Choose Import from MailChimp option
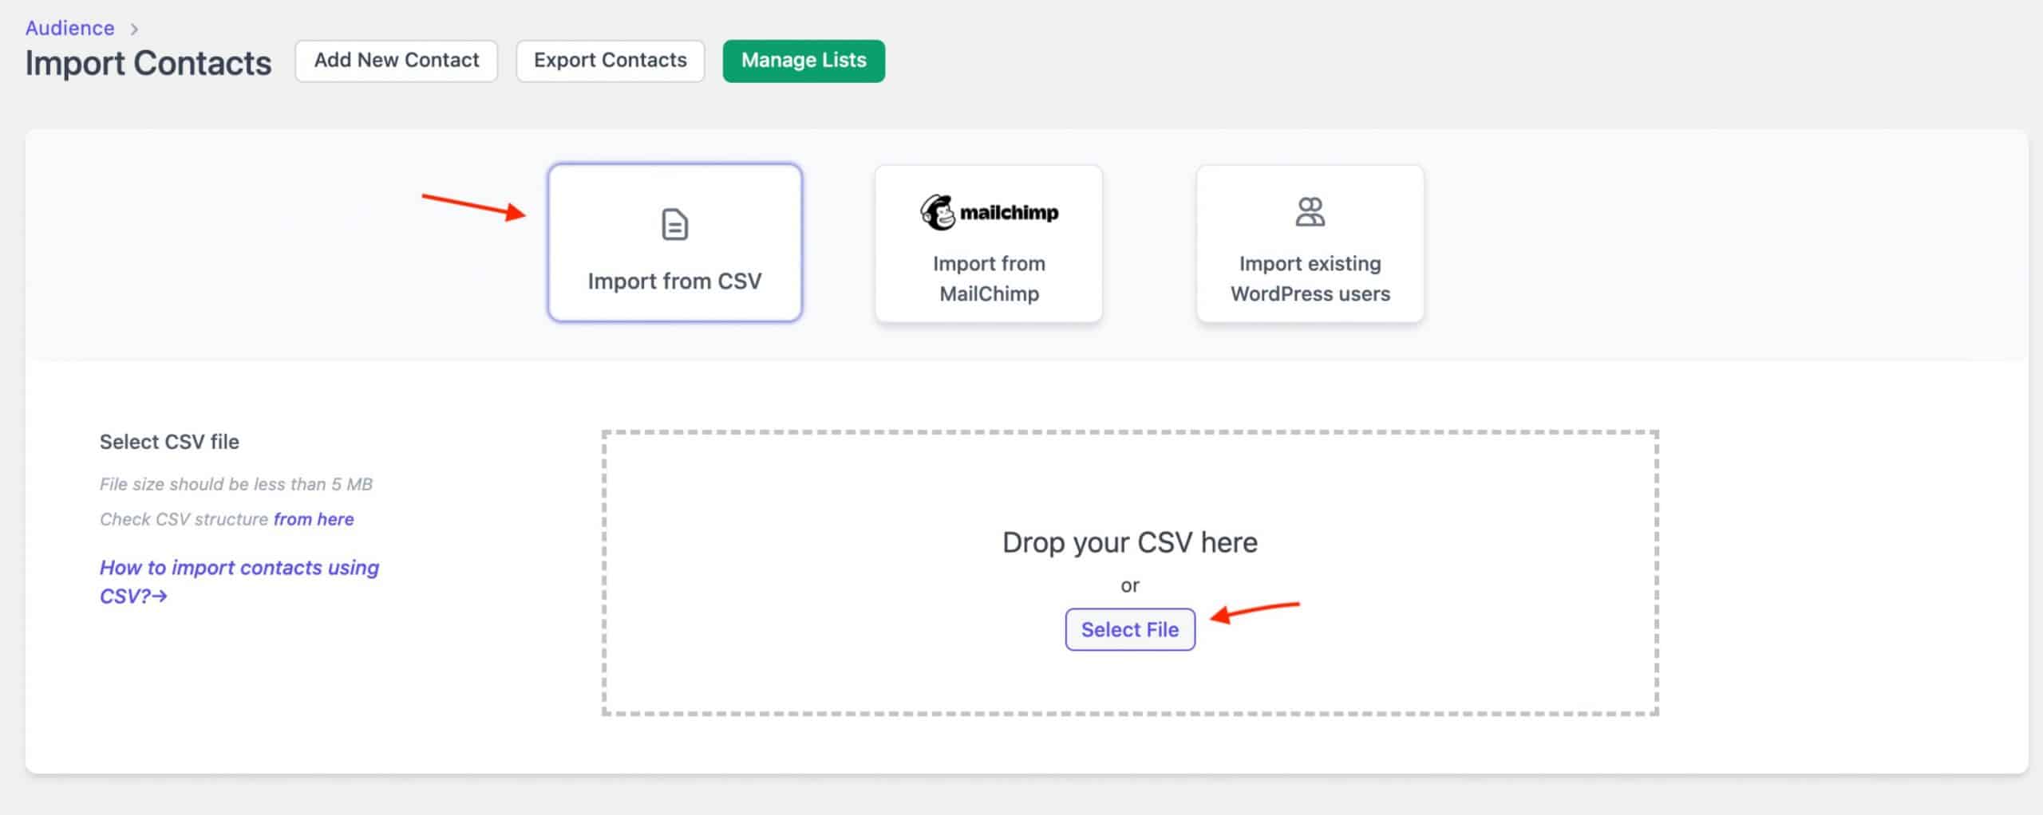Screen dimensions: 2043x815 click(x=989, y=244)
